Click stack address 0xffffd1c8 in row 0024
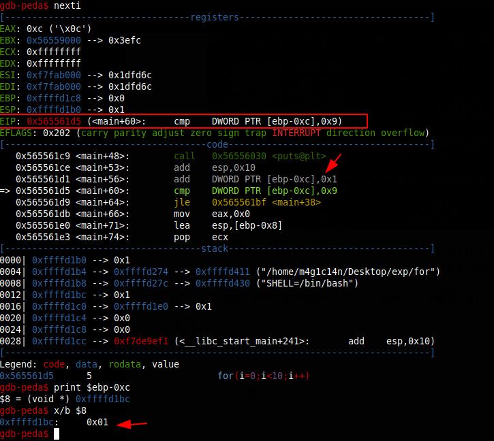Image resolution: width=494 pixels, height=441 pixels. [x=59, y=329]
